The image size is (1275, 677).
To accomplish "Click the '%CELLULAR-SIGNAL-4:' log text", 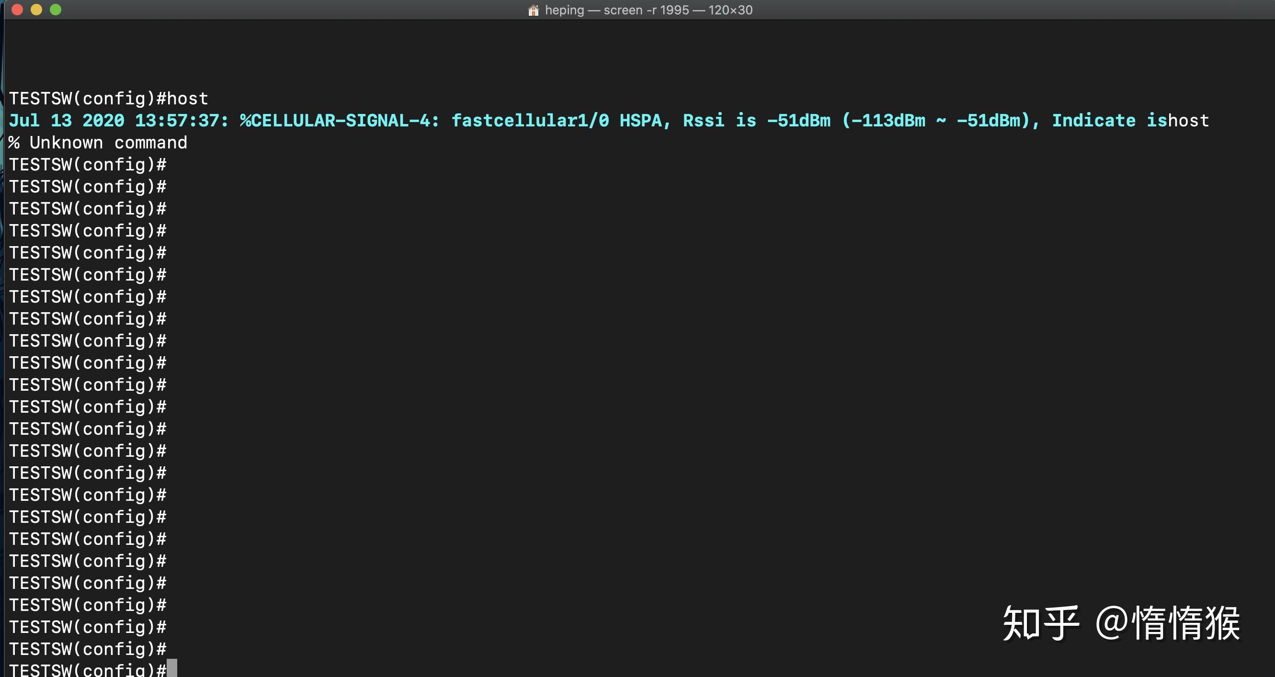I will tap(339, 120).
